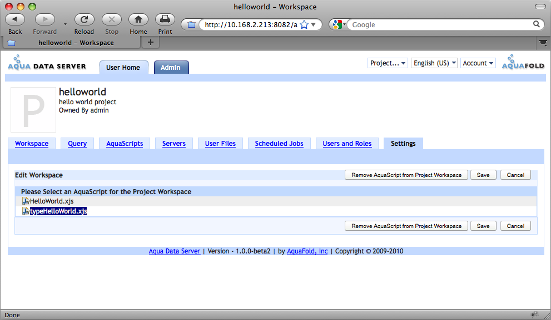The image size is (551, 320).
Task: Open the AquaFold, Inc footer link
Action: tap(307, 251)
